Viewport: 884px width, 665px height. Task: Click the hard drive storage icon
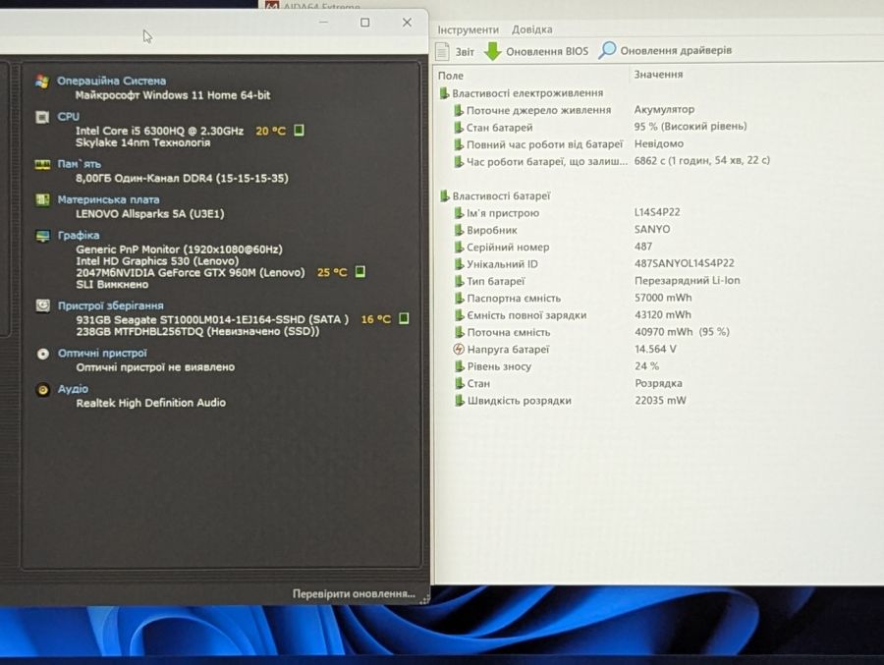pos(43,305)
